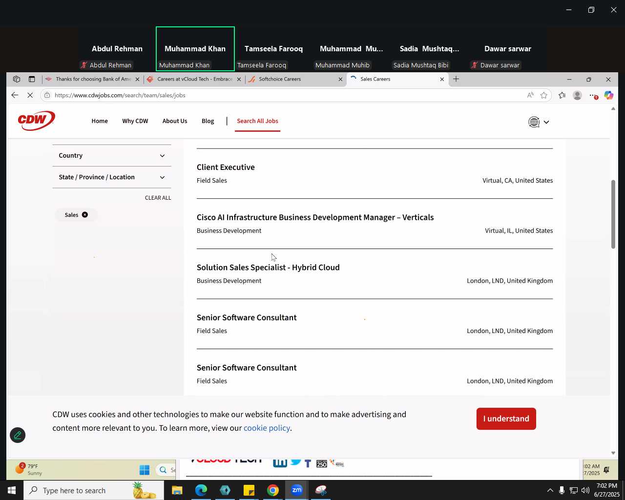
Task: Open a new browser tab
Action: click(x=456, y=79)
